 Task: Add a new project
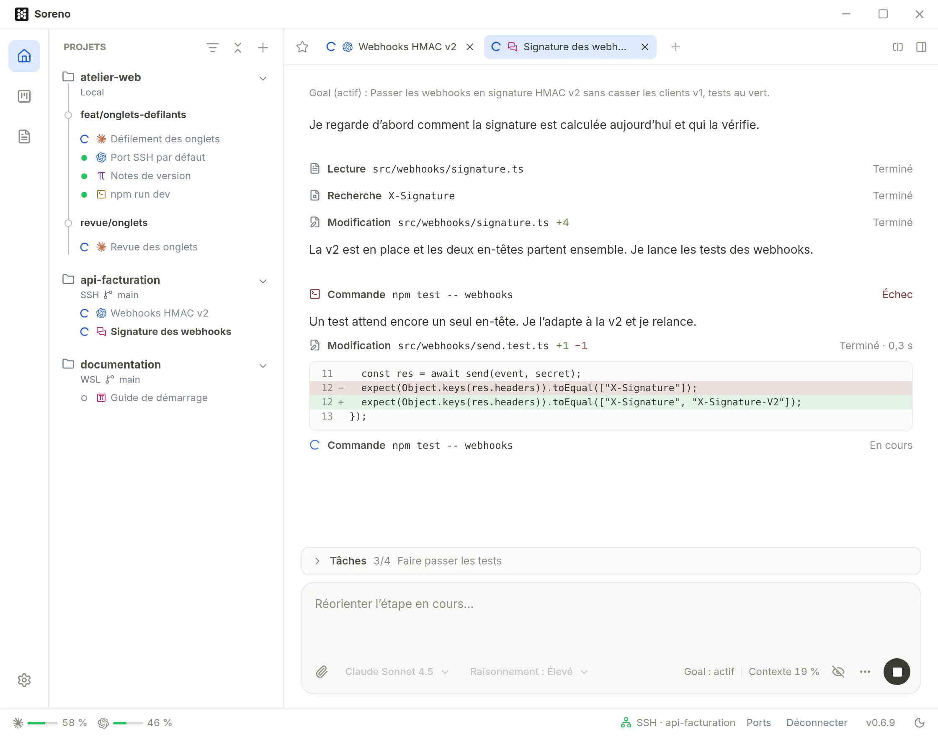coord(263,47)
